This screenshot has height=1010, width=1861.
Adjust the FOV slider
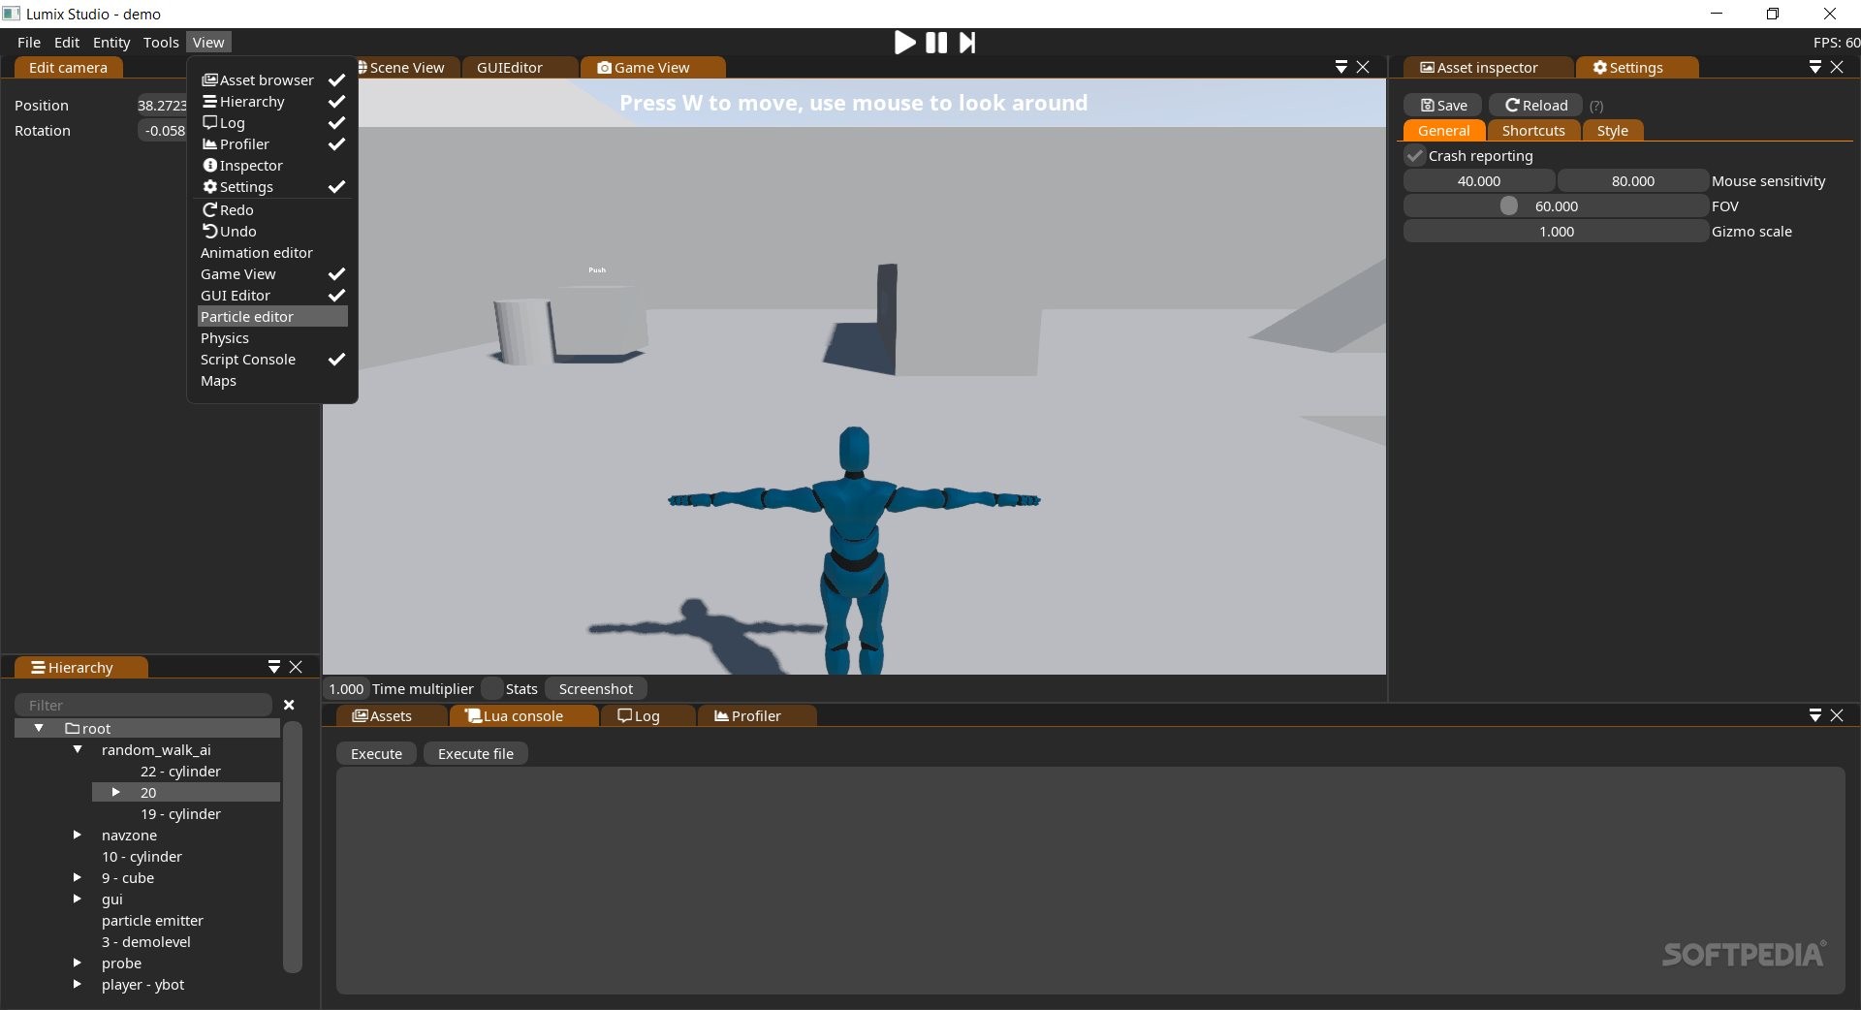tap(1556, 206)
